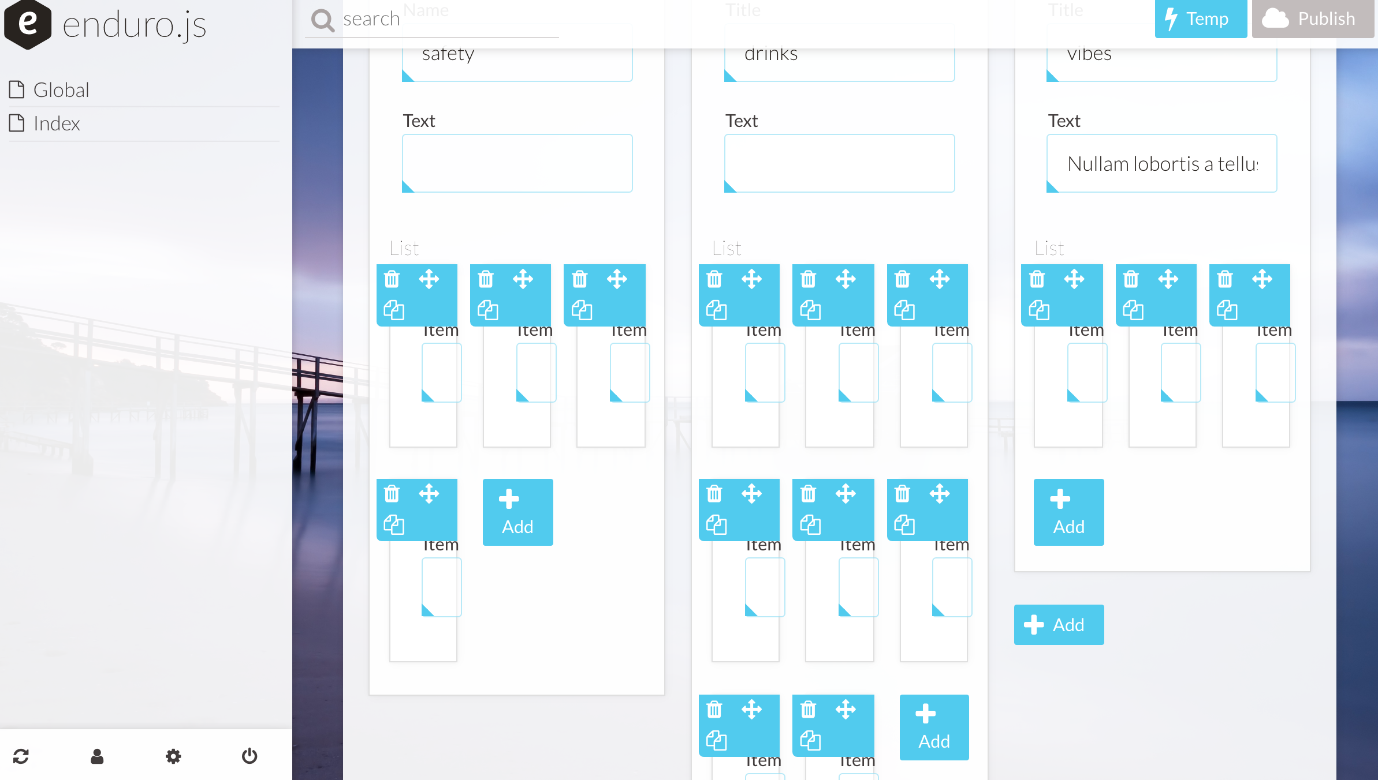Viewport: 1378px width, 780px height.
Task: Duplicate third list item in vibes card
Action: coord(1227,310)
